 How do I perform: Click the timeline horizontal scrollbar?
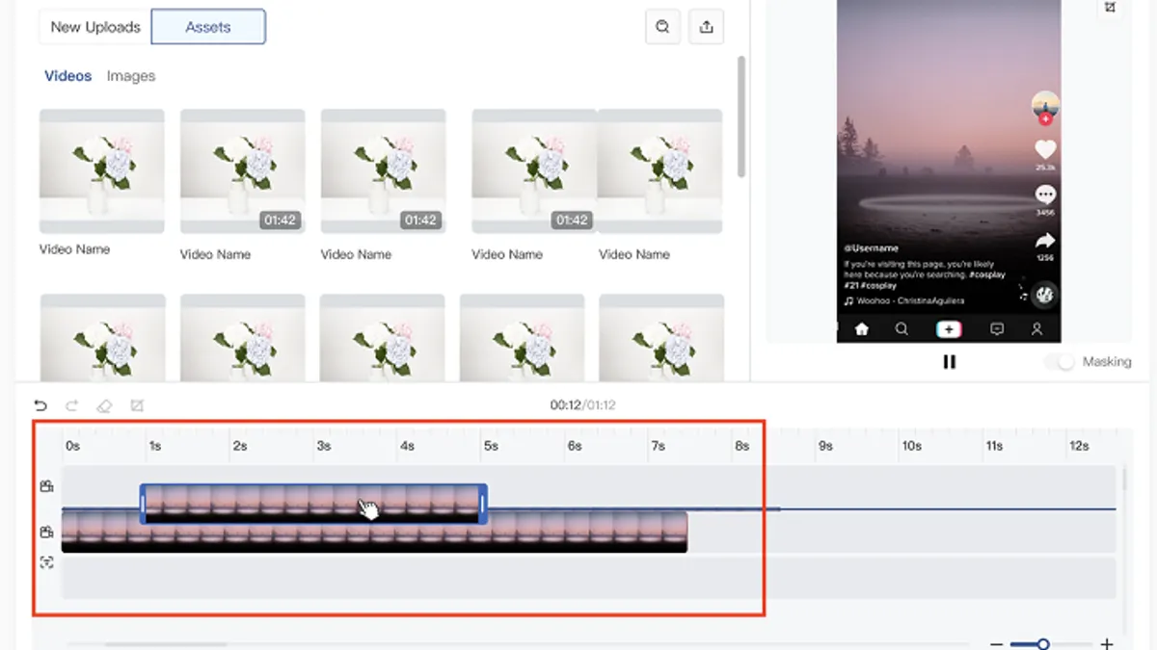[166, 644]
